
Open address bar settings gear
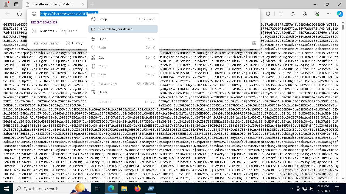point(254,43)
